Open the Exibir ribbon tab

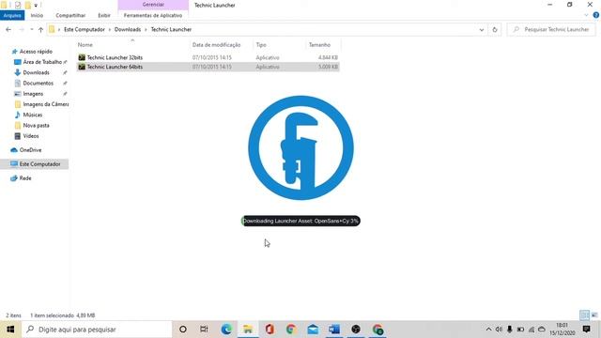click(x=104, y=15)
